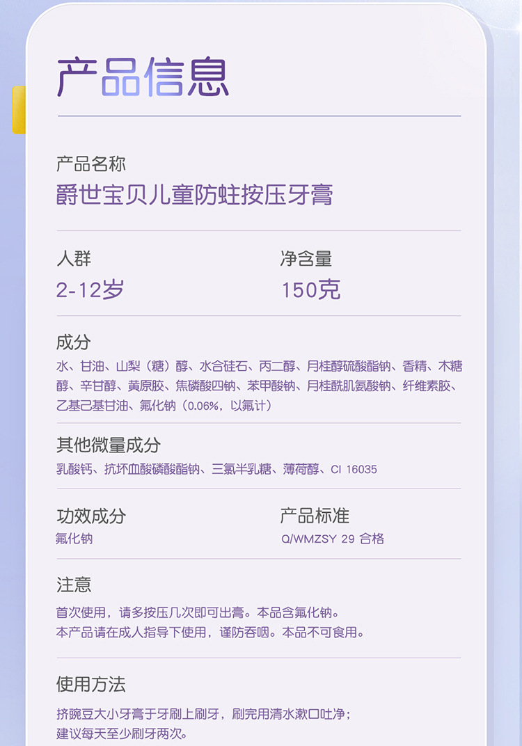Click the 其他微量成分 heading
Viewport: 522px width, 746px height.
(109, 445)
